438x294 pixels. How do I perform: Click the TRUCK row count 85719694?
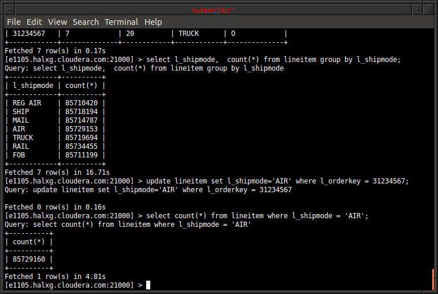click(x=81, y=138)
